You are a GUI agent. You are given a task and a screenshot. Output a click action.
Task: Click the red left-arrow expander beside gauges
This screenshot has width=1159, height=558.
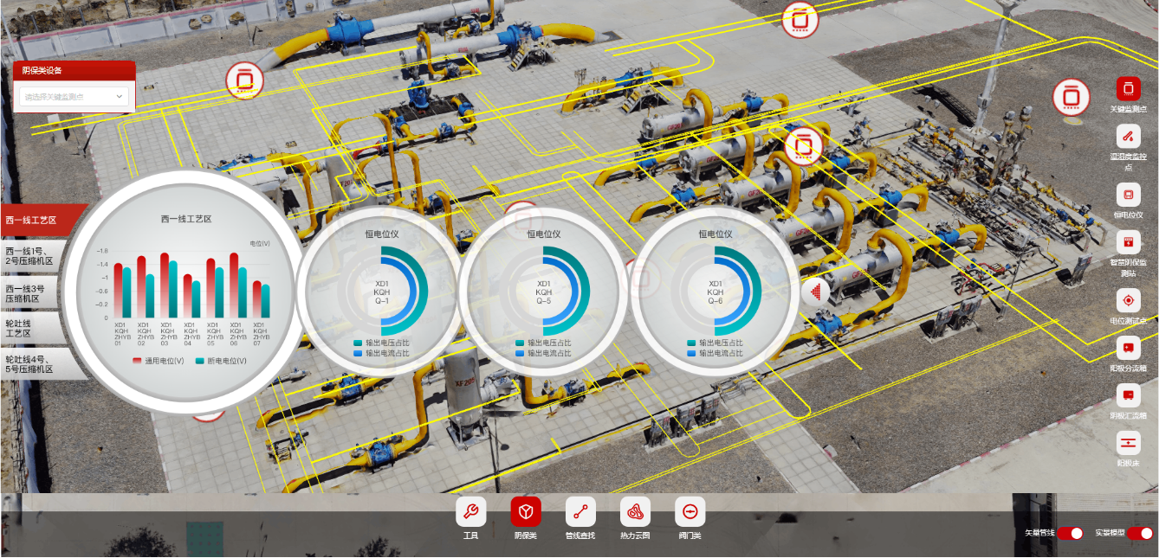(x=816, y=292)
